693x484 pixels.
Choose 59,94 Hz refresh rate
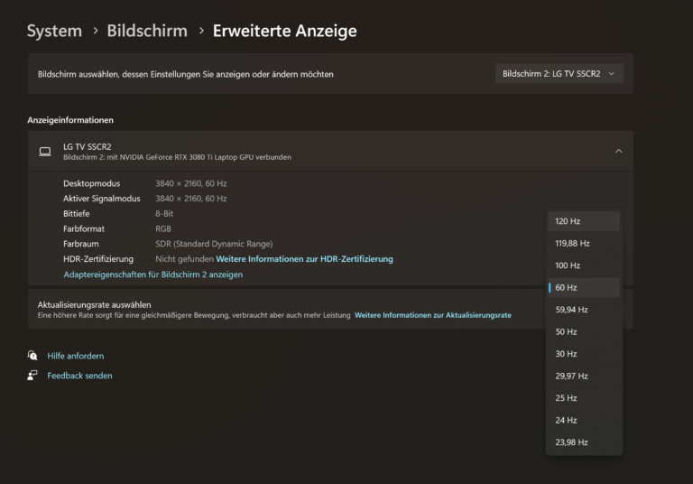point(584,310)
